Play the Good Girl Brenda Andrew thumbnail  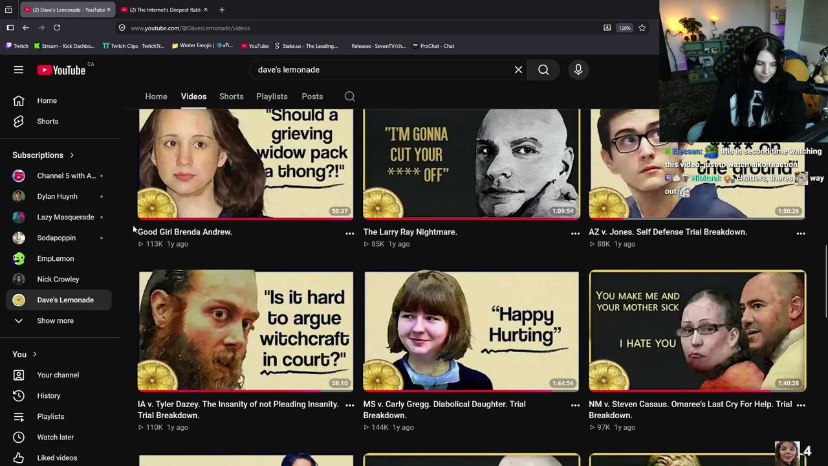[246, 164]
